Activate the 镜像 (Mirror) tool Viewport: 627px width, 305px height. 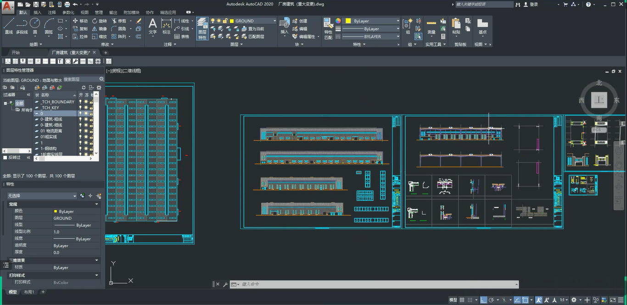pos(99,29)
